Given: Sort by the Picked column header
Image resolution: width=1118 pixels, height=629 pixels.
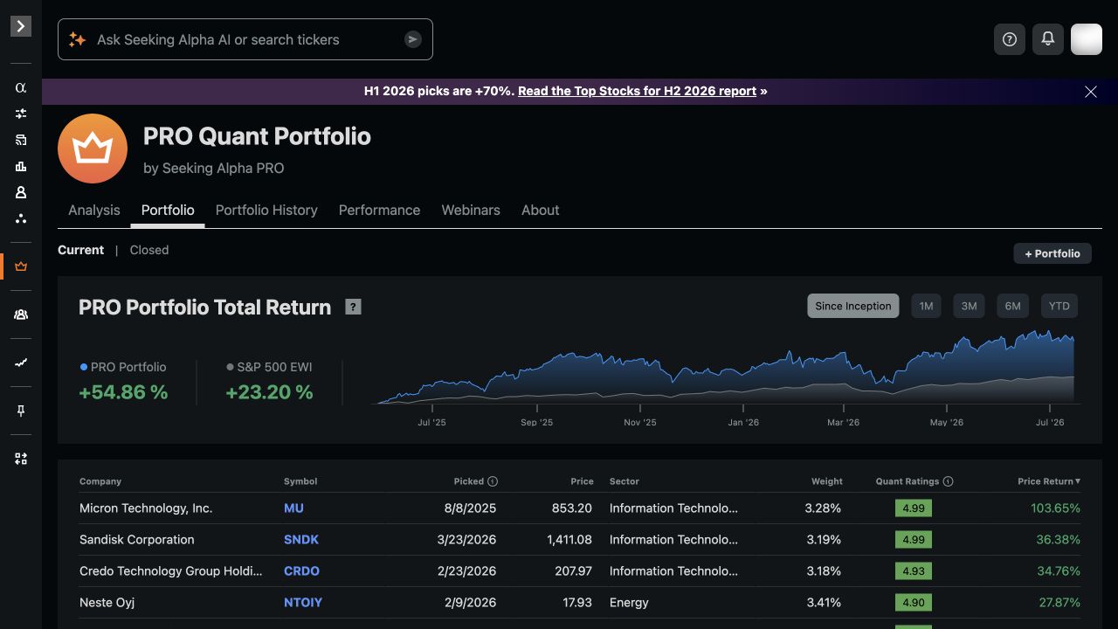Looking at the screenshot, I should click(x=469, y=481).
